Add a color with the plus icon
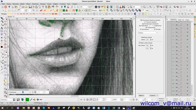This screenshot has height=110, width=196. (x=38, y=100)
